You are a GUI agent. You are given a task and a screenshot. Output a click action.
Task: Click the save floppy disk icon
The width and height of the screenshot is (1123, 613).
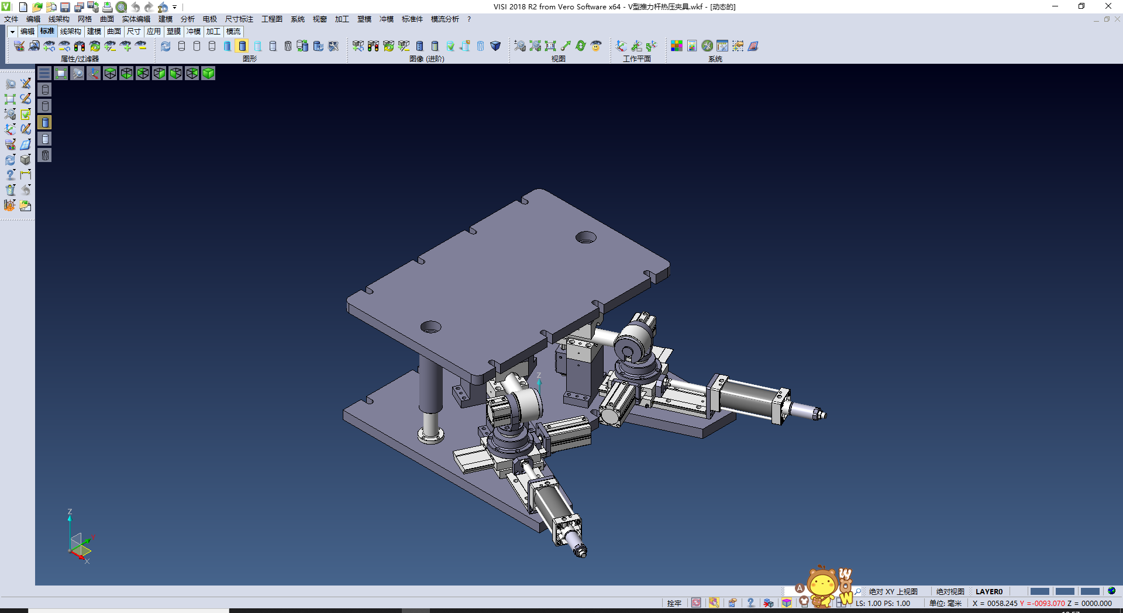pyautogui.click(x=65, y=7)
